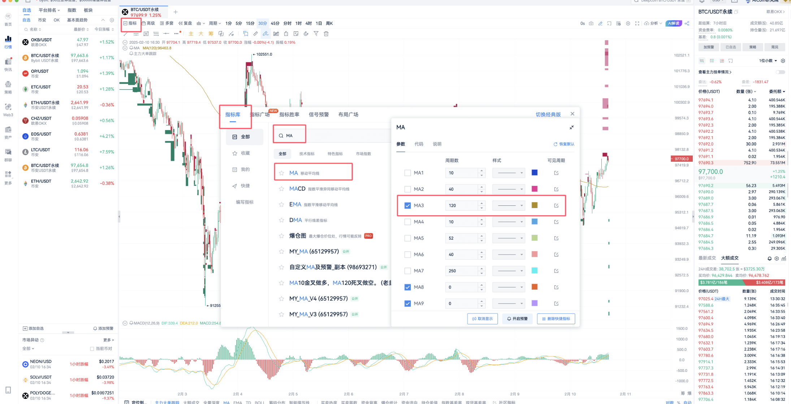Expand the 周期 period dropdown
791x404 pixels.
pos(215,23)
